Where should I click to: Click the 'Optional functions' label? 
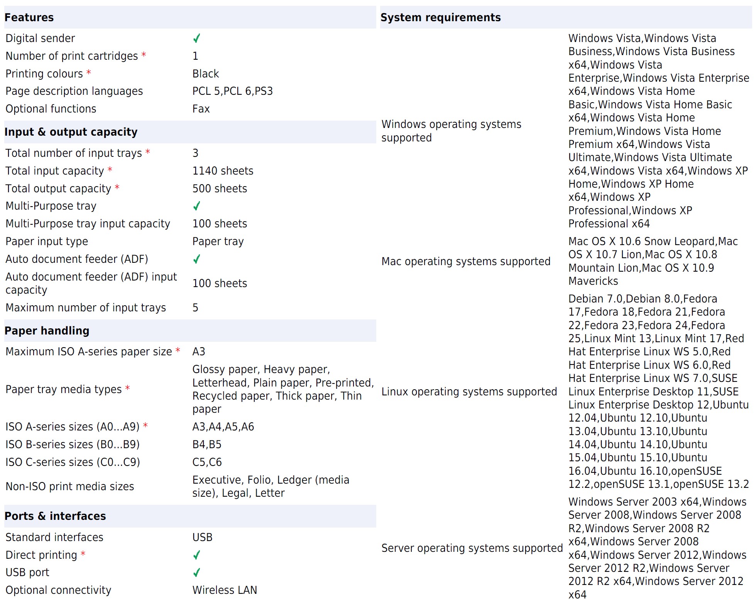(x=51, y=109)
